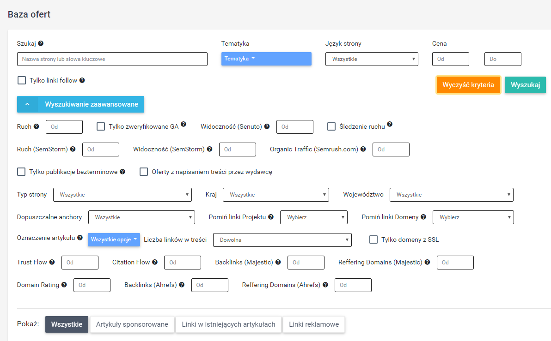Check Oferty z napisaniem treści przez wydawcę
The image size is (551, 341).
pyautogui.click(x=144, y=172)
